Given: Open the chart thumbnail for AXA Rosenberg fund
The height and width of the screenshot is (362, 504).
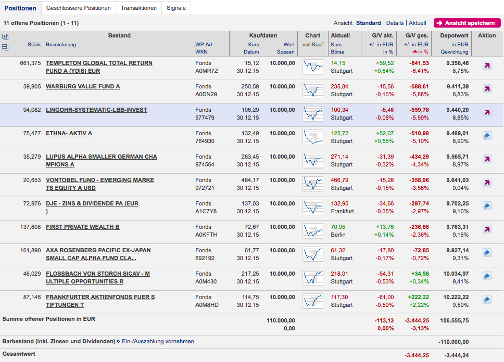Looking at the screenshot, I should (x=313, y=253).
